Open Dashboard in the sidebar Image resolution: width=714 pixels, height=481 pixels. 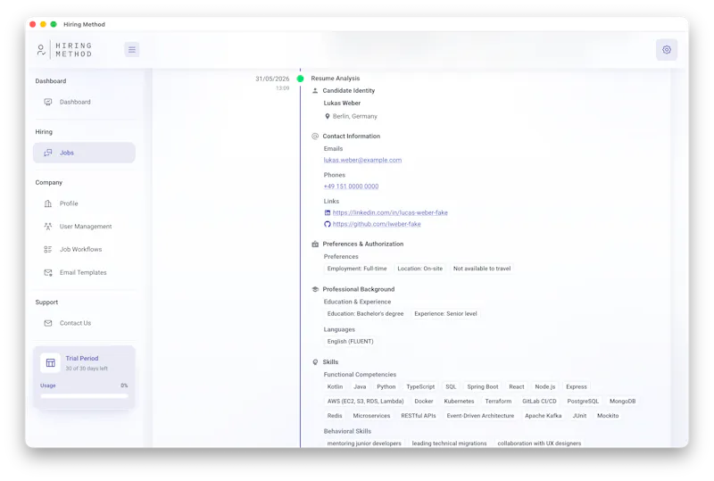(84, 102)
